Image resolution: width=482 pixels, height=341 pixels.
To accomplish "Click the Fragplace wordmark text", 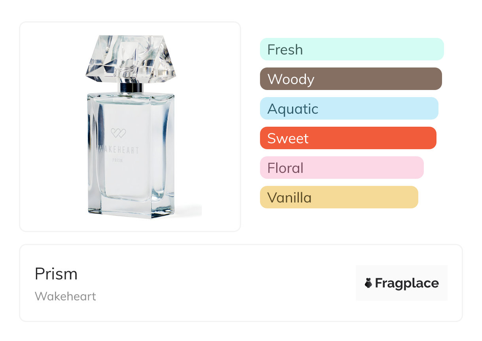I will click(x=407, y=283).
